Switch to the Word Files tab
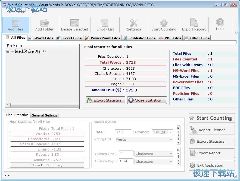This screenshot has width=240, height=181. click(x=41, y=38)
